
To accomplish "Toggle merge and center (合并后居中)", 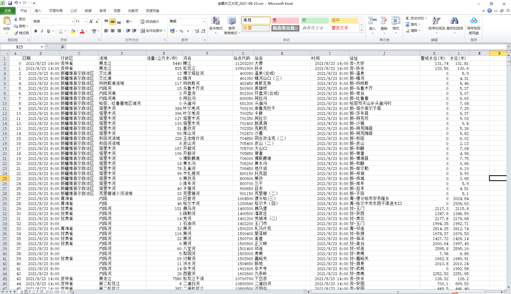I will pos(151,31).
